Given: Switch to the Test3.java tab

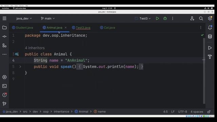Looking at the screenshot, I should (x=81, y=27).
